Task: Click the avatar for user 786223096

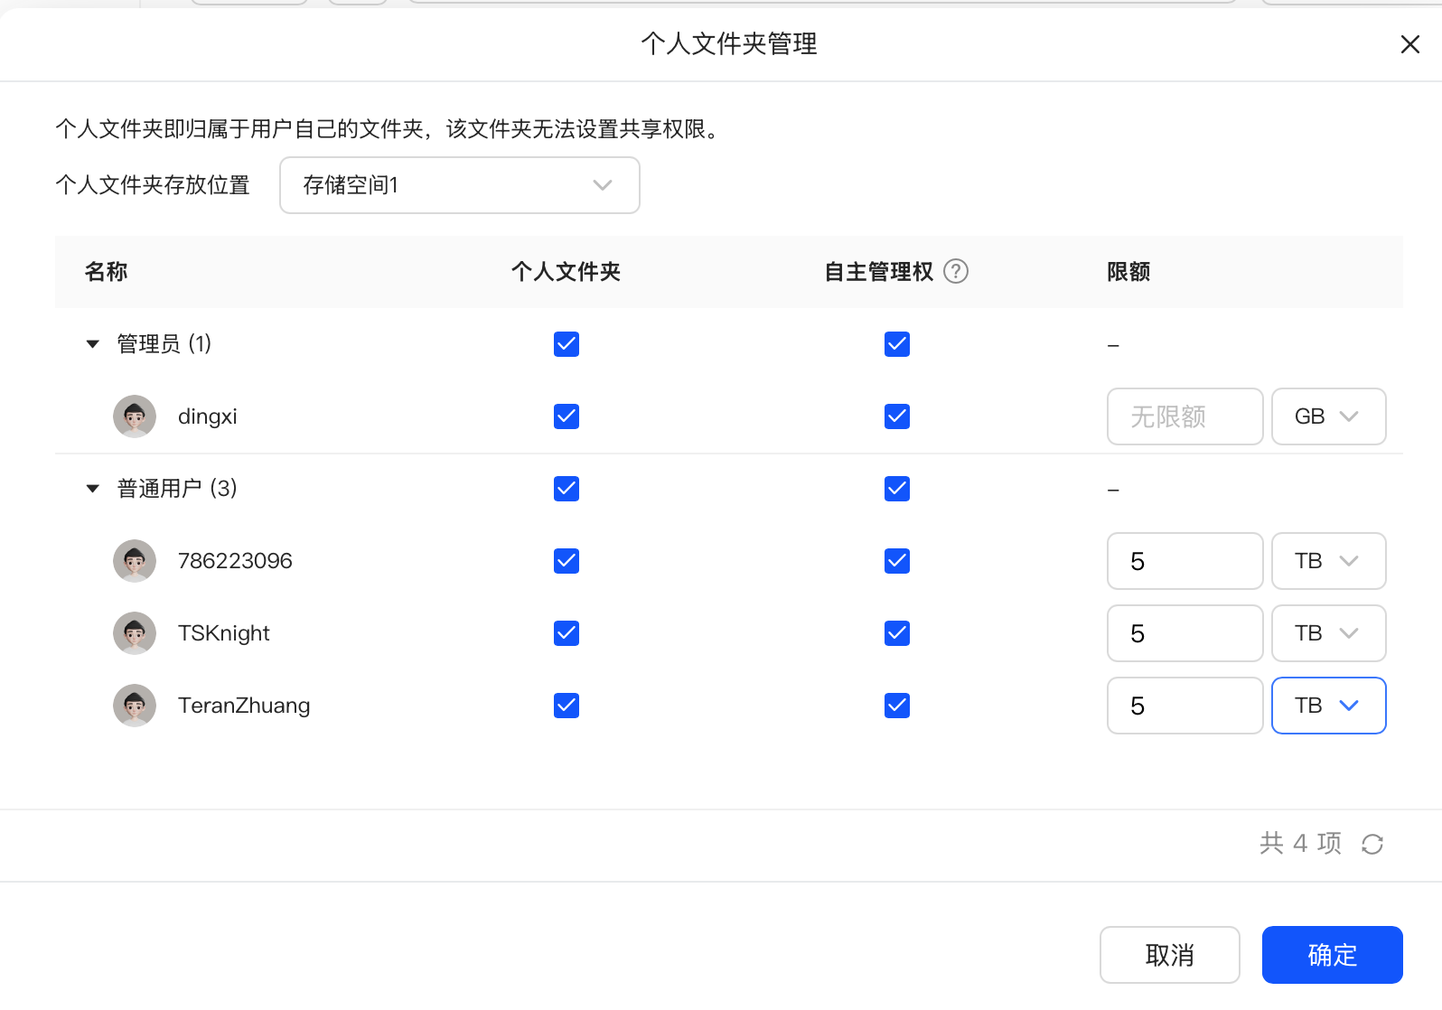Action: point(135,561)
